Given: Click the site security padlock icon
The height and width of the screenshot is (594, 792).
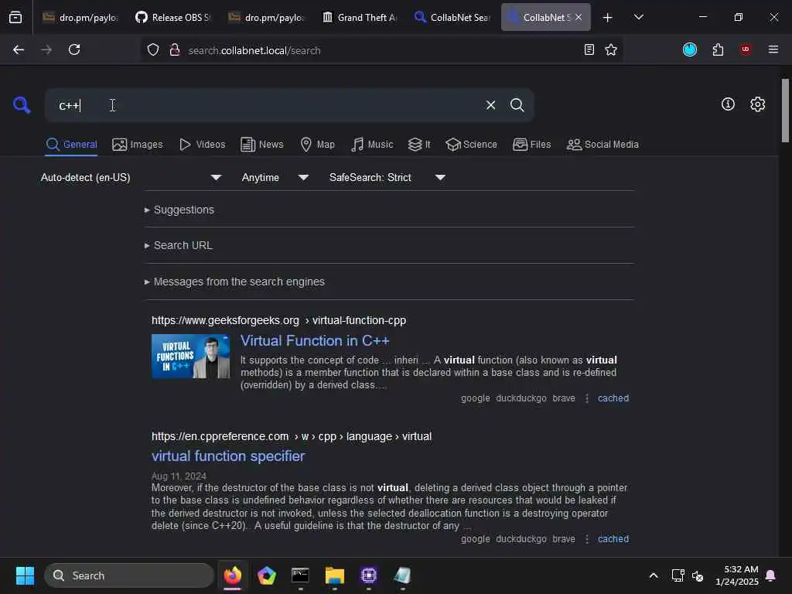Looking at the screenshot, I should click(x=174, y=49).
